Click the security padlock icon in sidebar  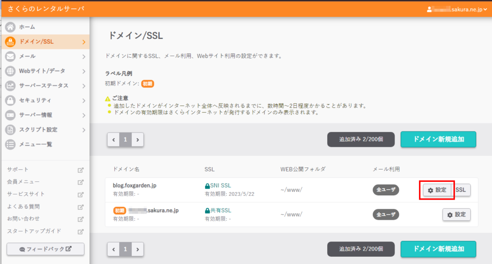pos(11,100)
